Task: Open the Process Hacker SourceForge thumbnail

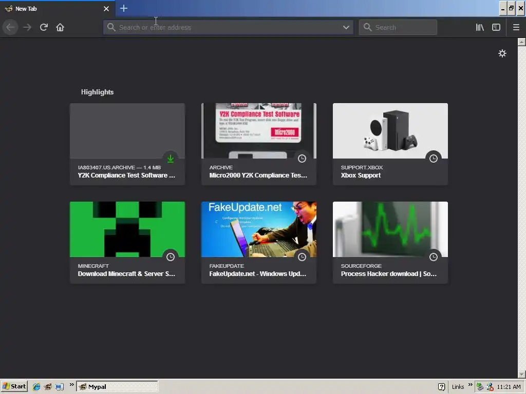Action: tap(390, 229)
